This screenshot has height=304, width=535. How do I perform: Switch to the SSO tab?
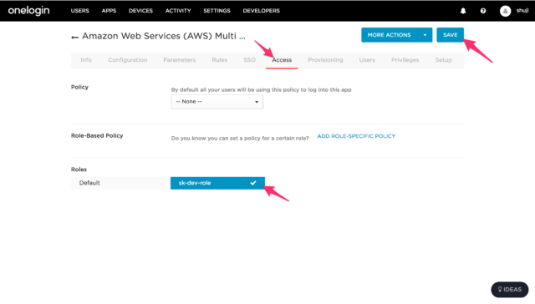249,60
